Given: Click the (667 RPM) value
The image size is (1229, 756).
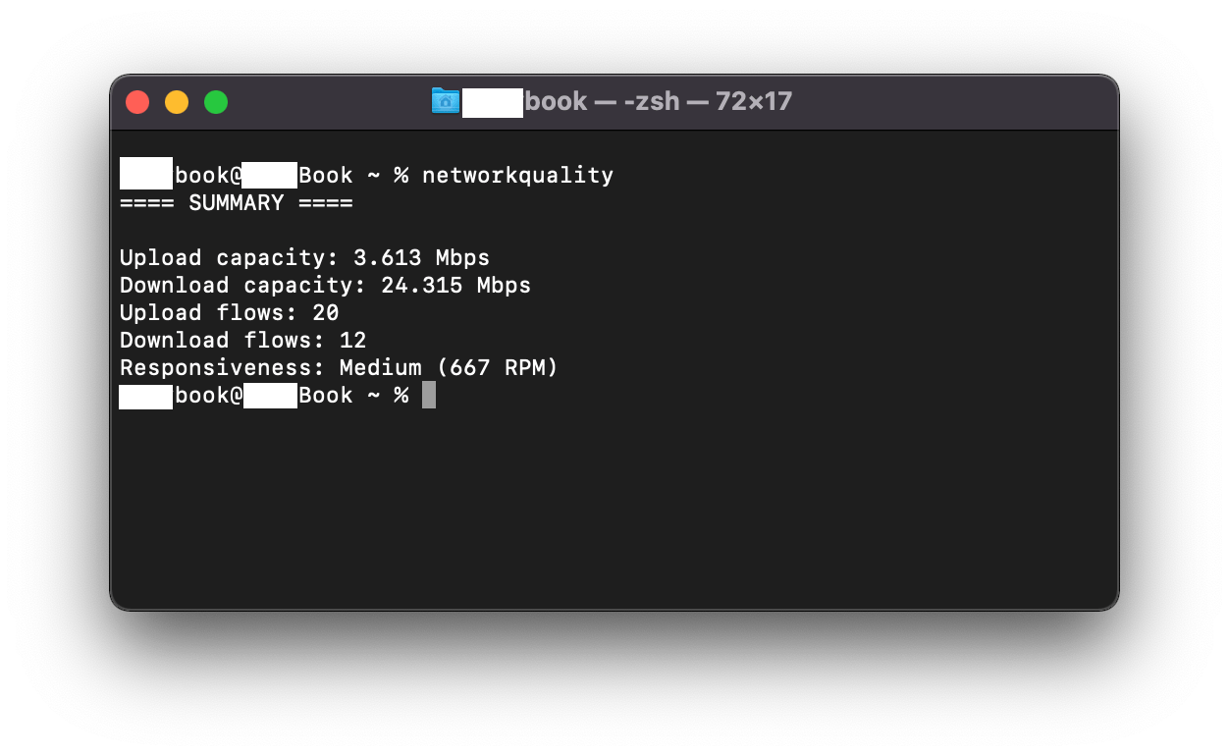Looking at the screenshot, I should tap(497, 368).
